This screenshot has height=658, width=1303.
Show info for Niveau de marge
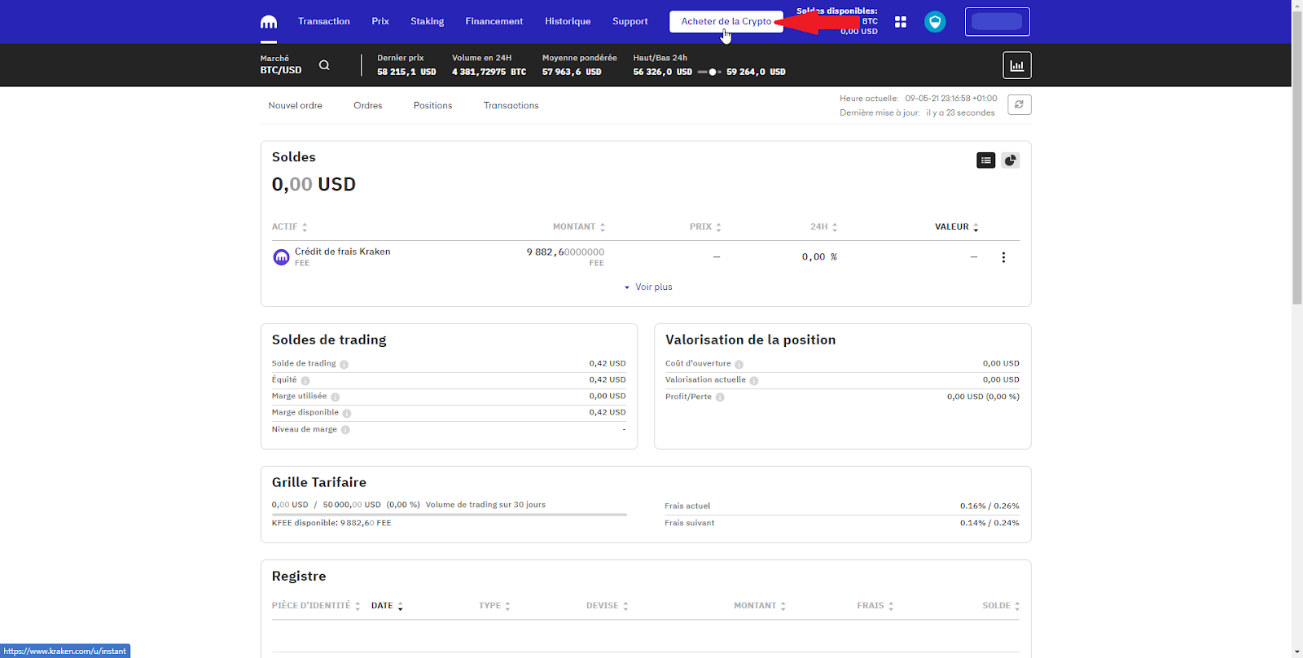point(345,429)
